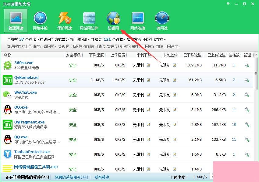Click connection count 10 for QyFragment.exe
Screen dimensions: 259x182
pos(234,124)
